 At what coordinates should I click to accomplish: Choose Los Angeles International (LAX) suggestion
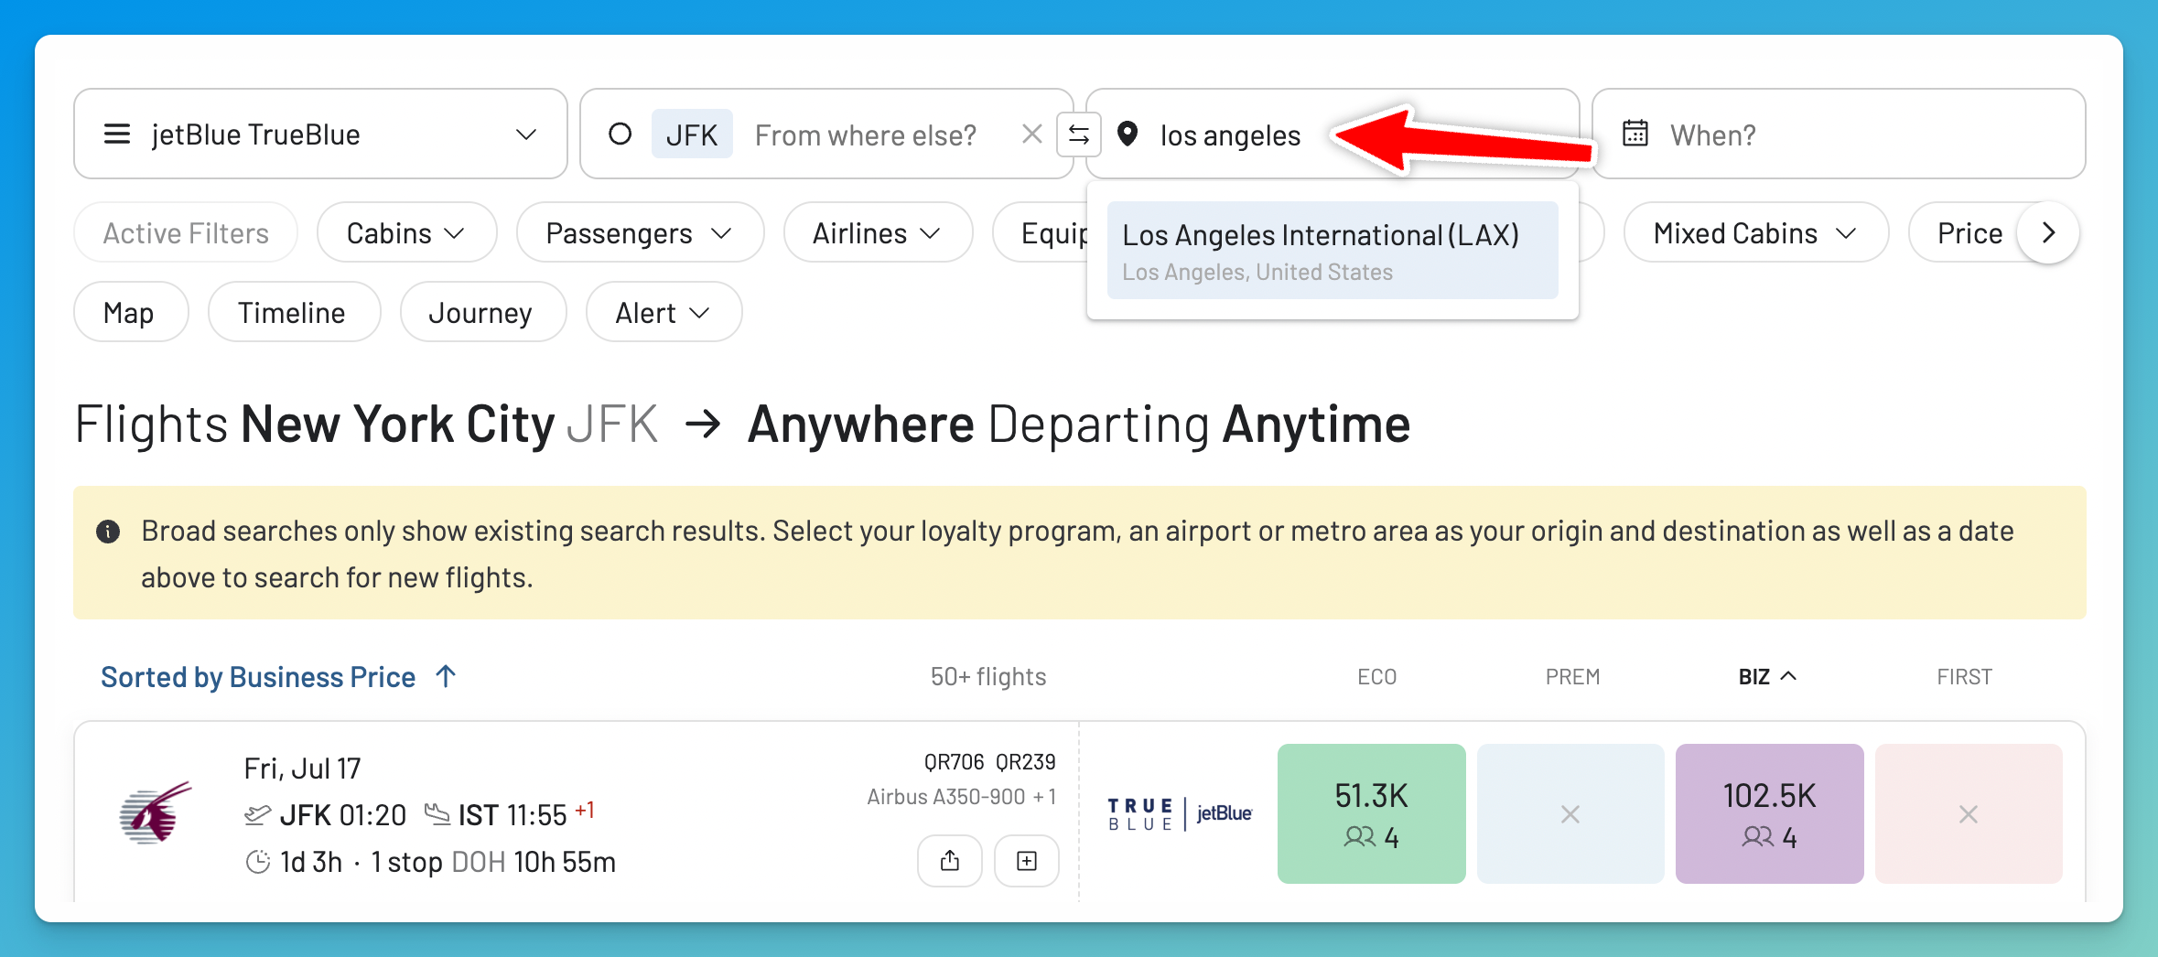click(x=1333, y=251)
